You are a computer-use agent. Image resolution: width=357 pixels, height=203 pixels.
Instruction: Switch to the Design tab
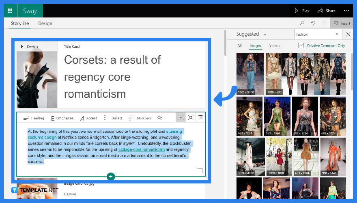[45, 23]
